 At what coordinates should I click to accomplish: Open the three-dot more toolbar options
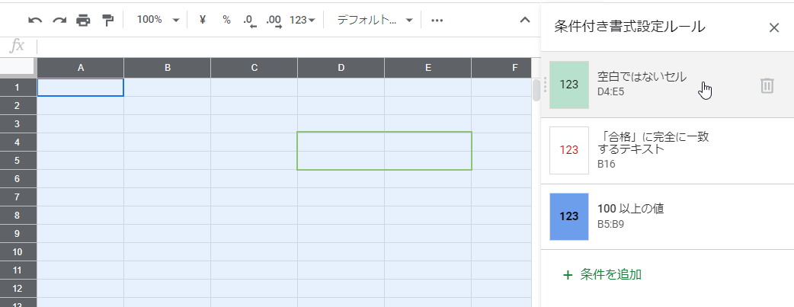click(x=437, y=21)
